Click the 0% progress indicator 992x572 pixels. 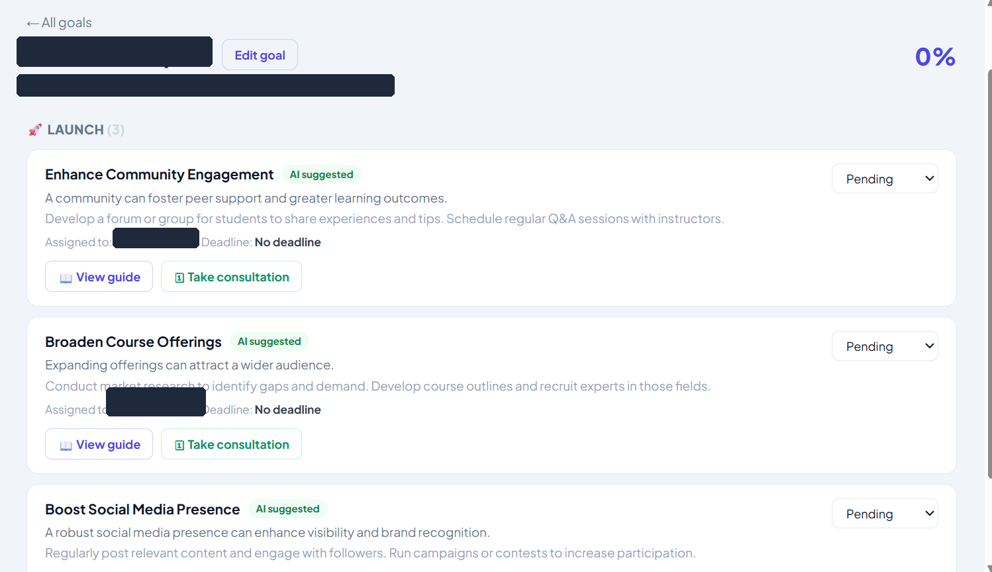935,56
